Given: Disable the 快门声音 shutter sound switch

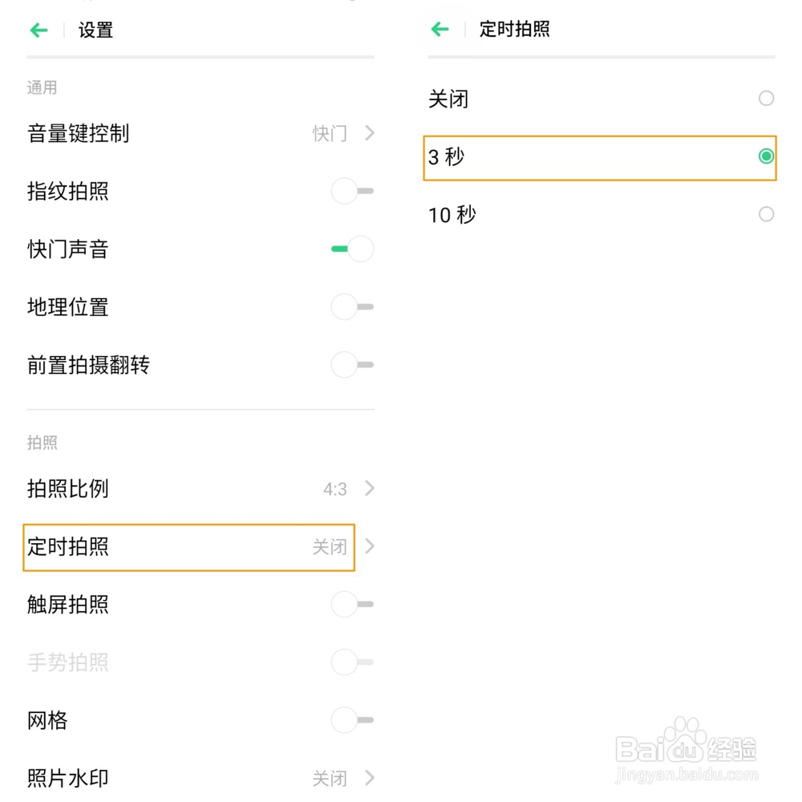Looking at the screenshot, I should click(351, 249).
